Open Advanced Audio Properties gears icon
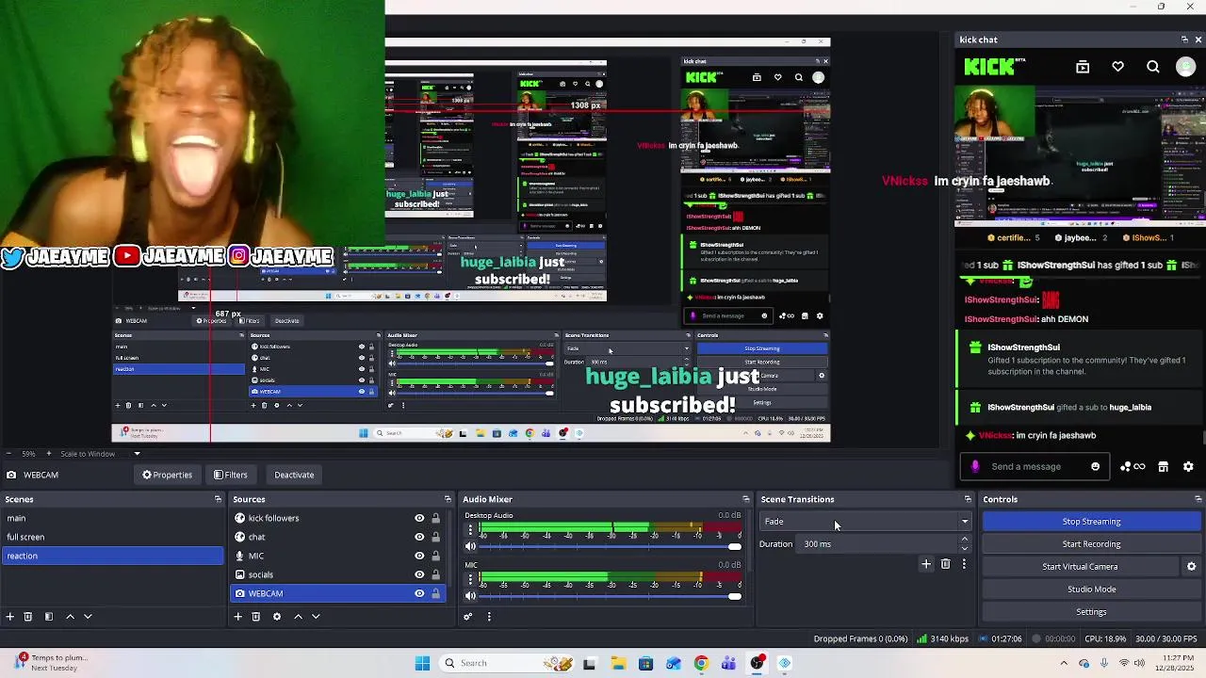The image size is (1206, 678). pyautogui.click(x=467, y=617)
